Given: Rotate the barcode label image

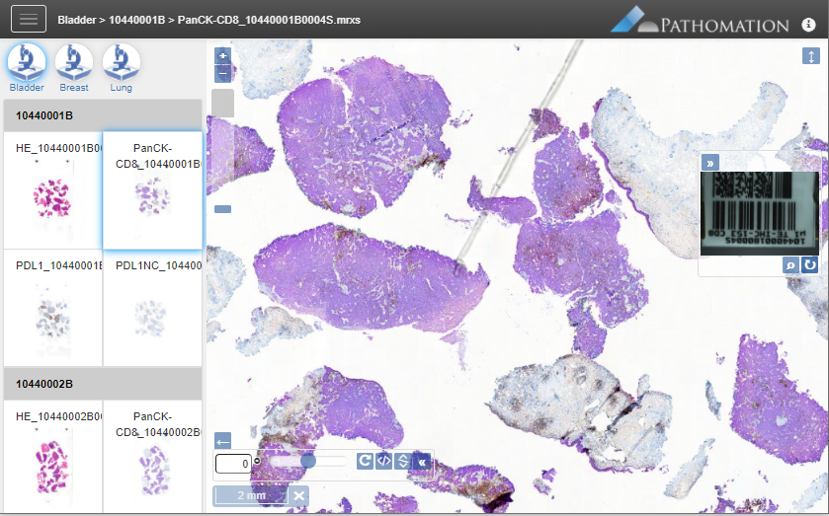Looking at the screenshot, I should (809, 265).
